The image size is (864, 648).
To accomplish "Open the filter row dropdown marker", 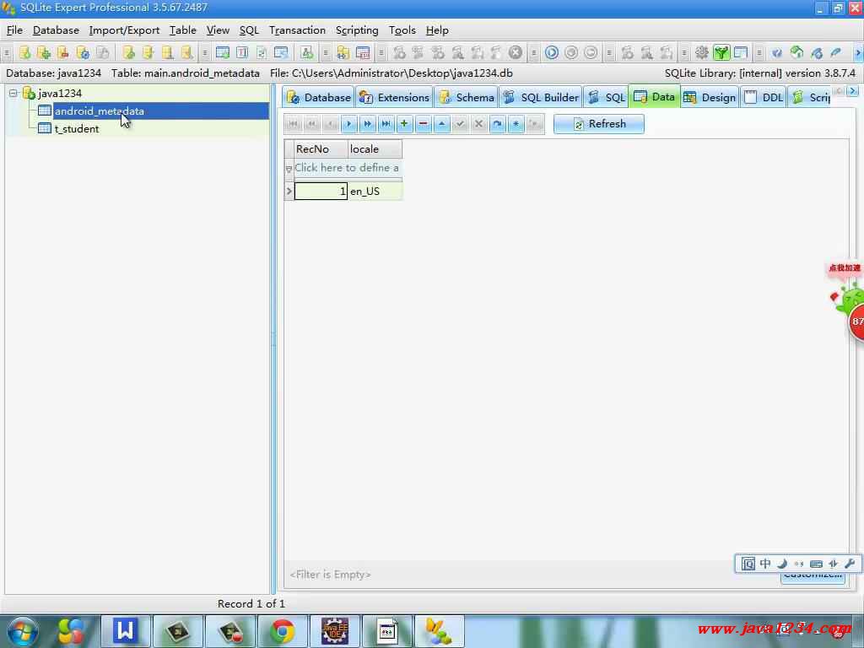I will click(x=289, y=169).
